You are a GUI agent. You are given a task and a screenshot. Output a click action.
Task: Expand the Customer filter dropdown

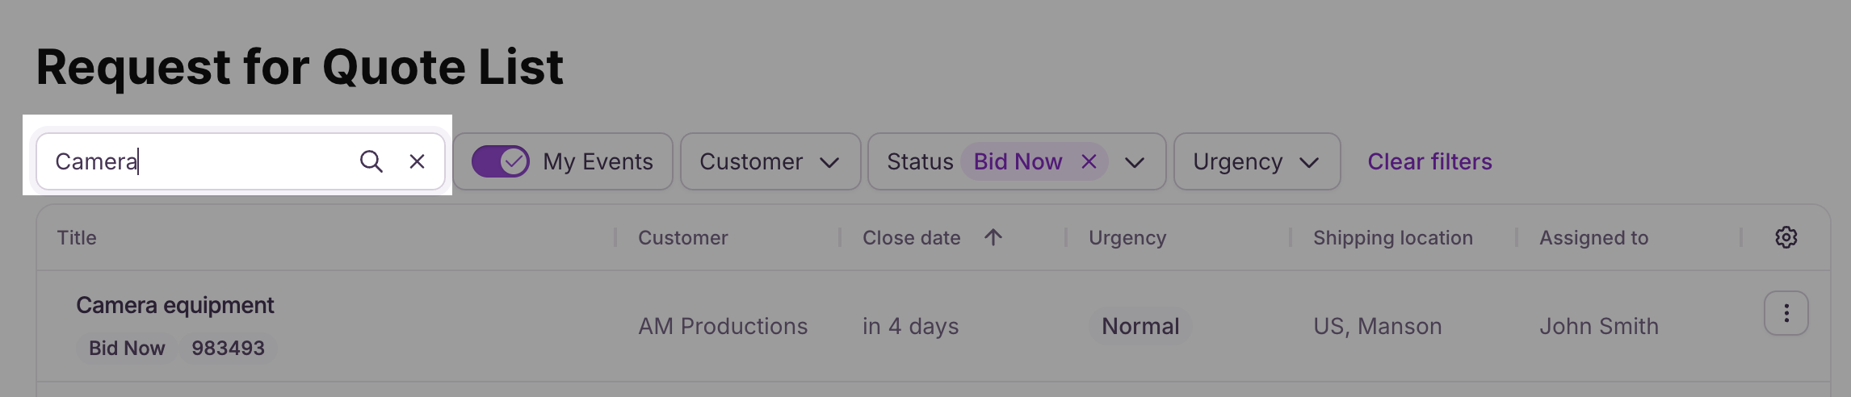(x=770, y=161)
